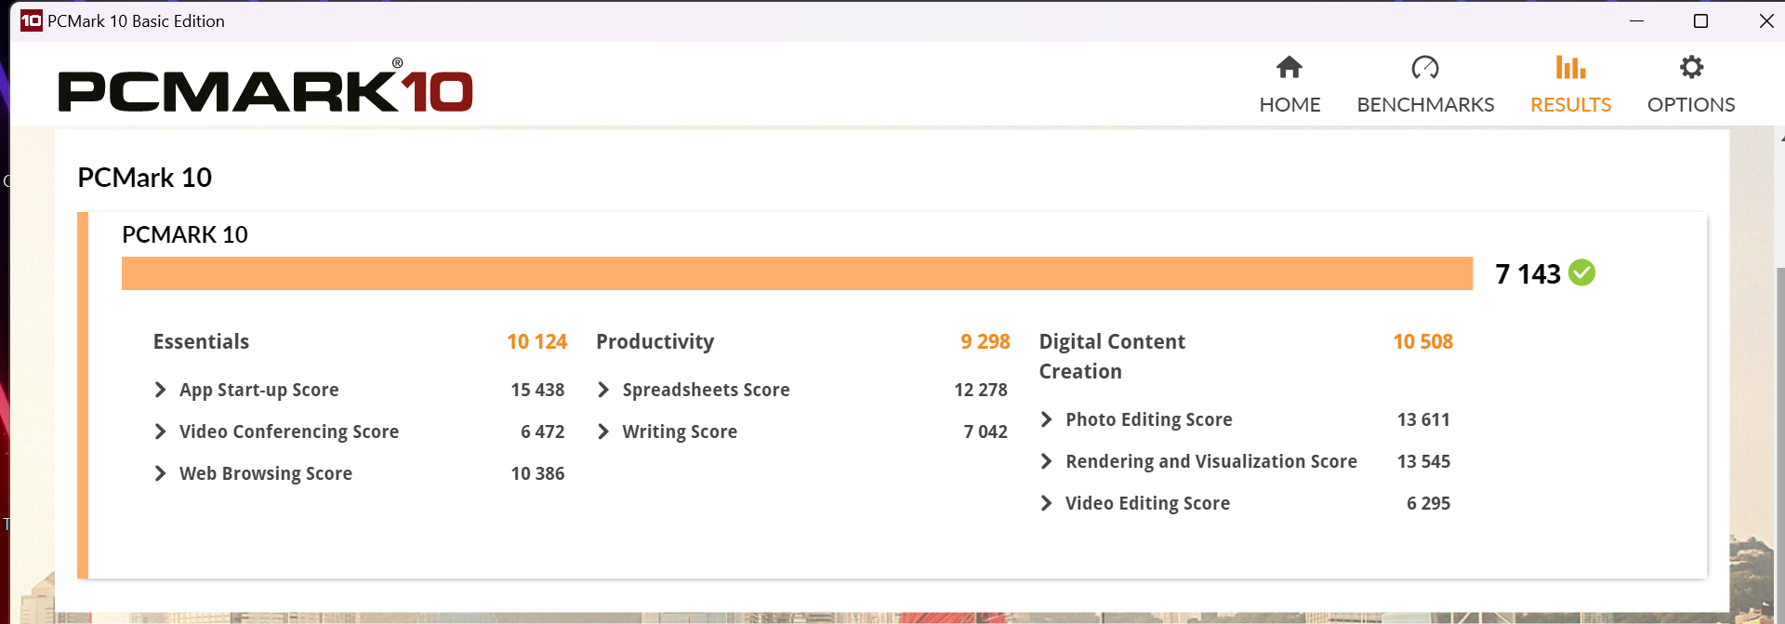The width and height of the screenshot is (1785, 624).
Task: Click the Writing value 7 042
Action: click(985, 431)
